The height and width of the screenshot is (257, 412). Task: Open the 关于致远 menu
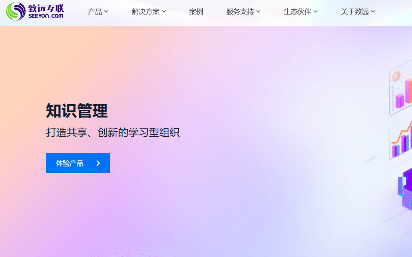click(355, 11)
